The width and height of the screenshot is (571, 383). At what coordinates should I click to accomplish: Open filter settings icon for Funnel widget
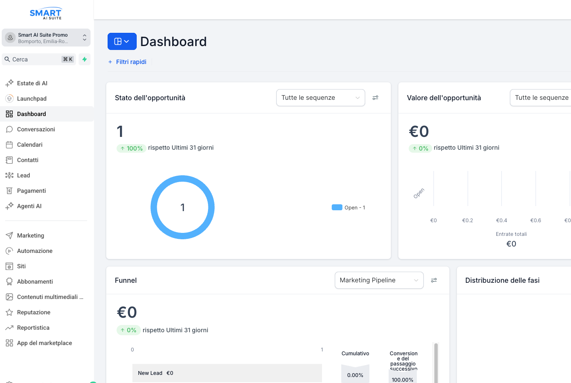pyautogui.click(x=434, y=280)
